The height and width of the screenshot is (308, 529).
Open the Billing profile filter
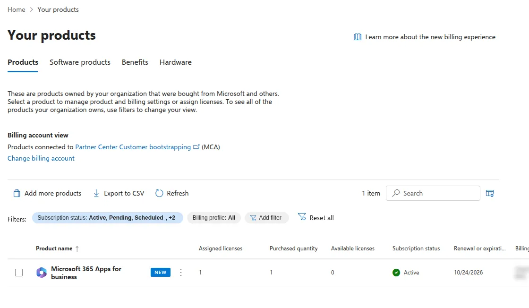point(214,218)
